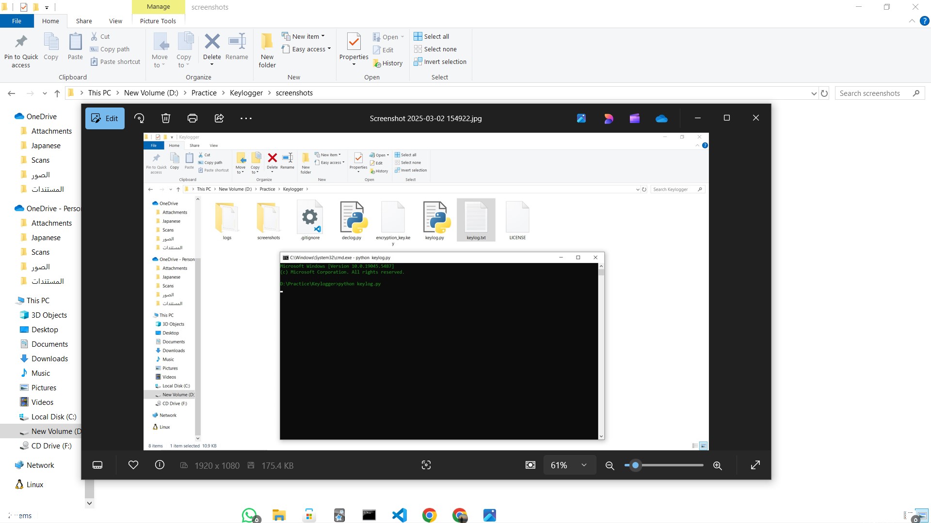The height and width of the screenshot is (523, 931).
Task: Switch to the Home ribbon tab
Action: pos(50,21)
